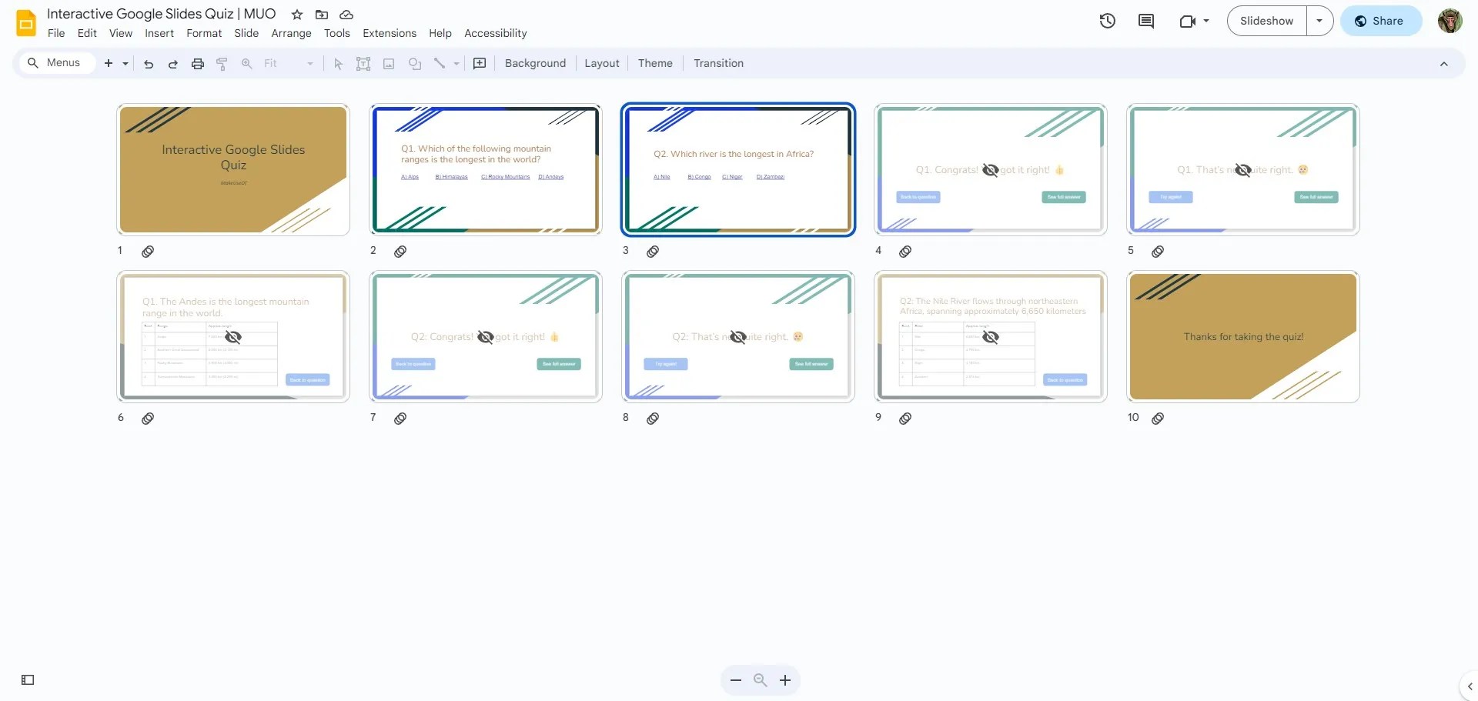
Task: Open the comments panel
Action: 1145,21
